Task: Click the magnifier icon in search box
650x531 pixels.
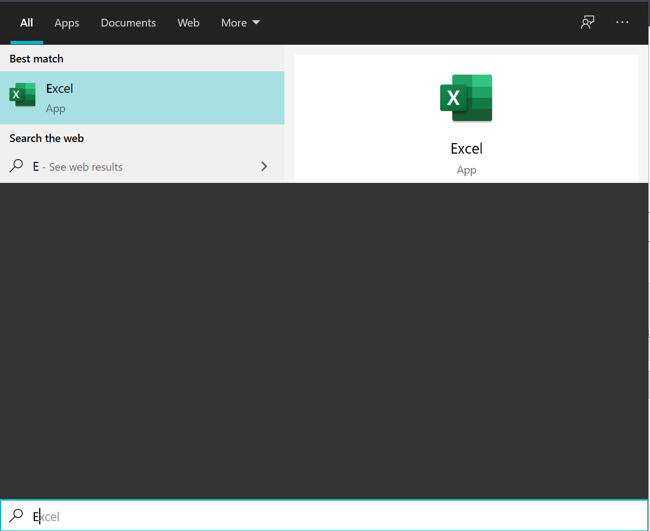Action: pyautogui.click(x=16, y=515)
